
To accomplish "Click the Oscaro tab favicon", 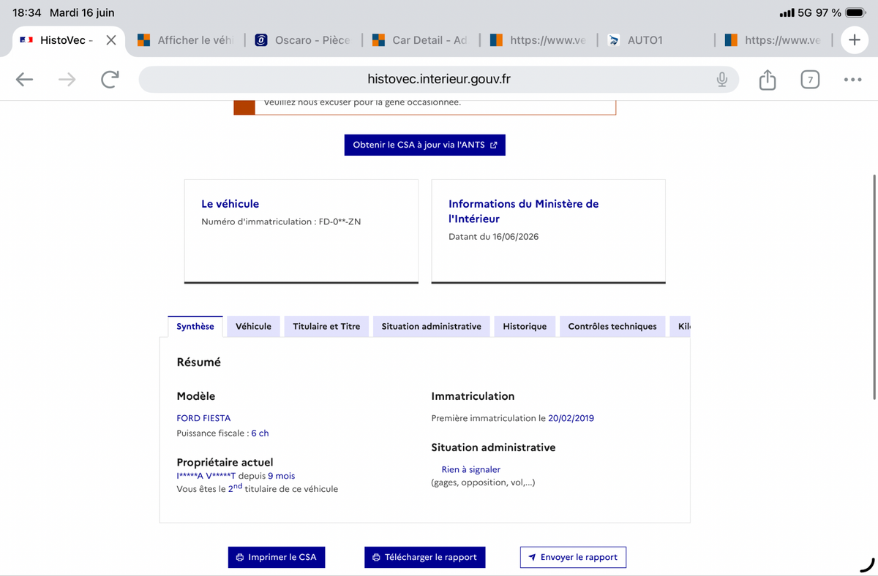I will (260, 40).
